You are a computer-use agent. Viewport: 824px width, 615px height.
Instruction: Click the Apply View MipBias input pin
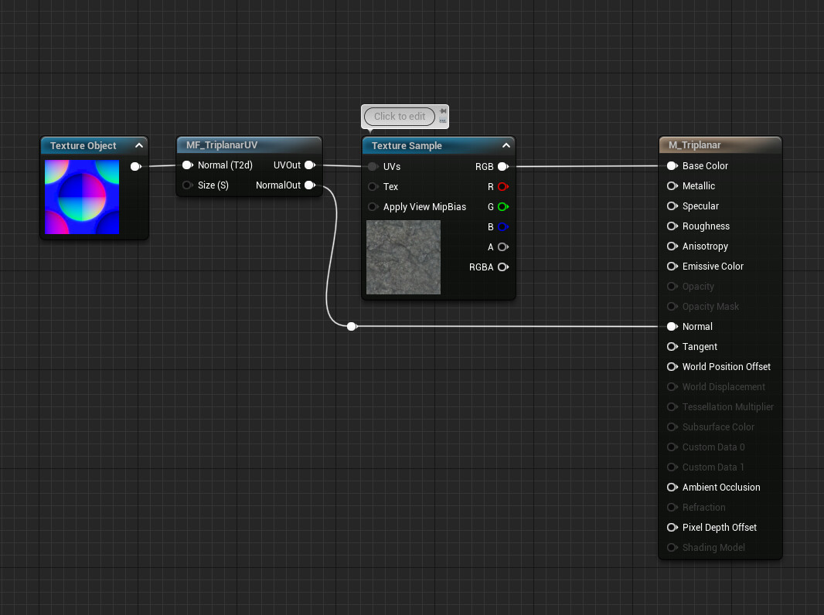pyautogui.click(x=373, y=206)
